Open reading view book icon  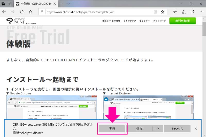pos(155,12)
